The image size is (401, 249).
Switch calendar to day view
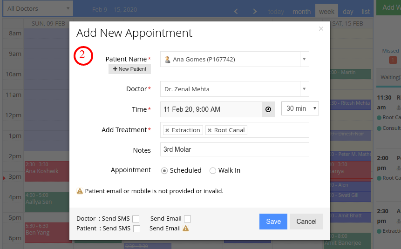pos(348,12)
